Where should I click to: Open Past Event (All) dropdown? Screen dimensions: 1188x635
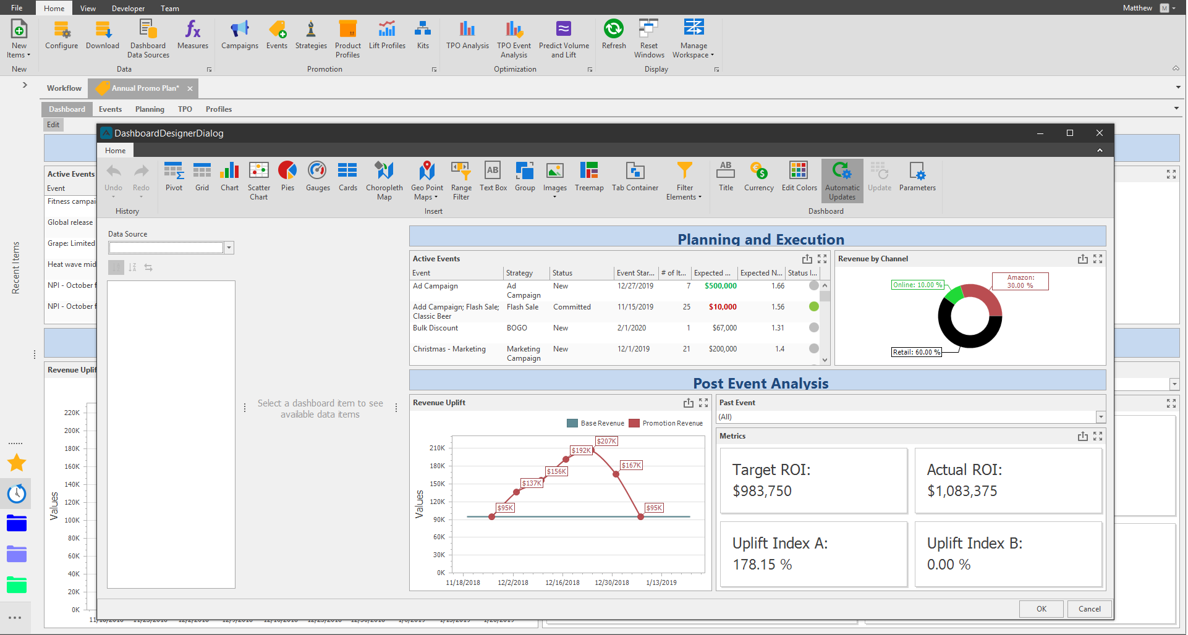pyautogui.click(x=1100, y=417)
